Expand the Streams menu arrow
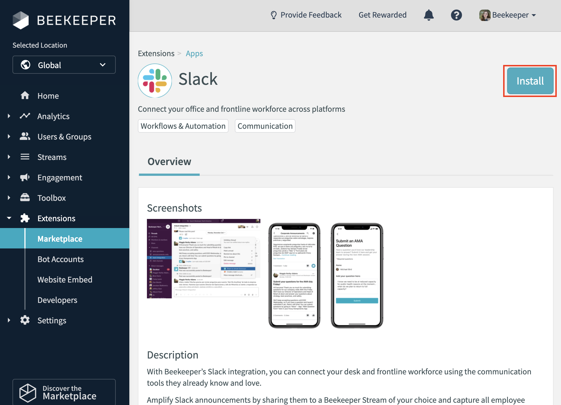 point(9,157)
